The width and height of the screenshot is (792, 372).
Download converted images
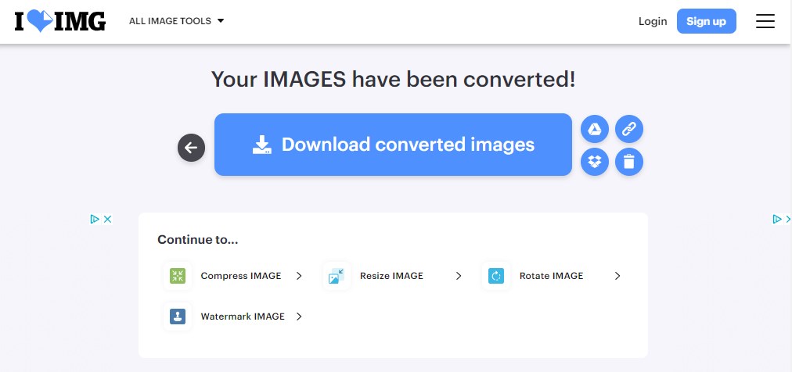point(393,145)
